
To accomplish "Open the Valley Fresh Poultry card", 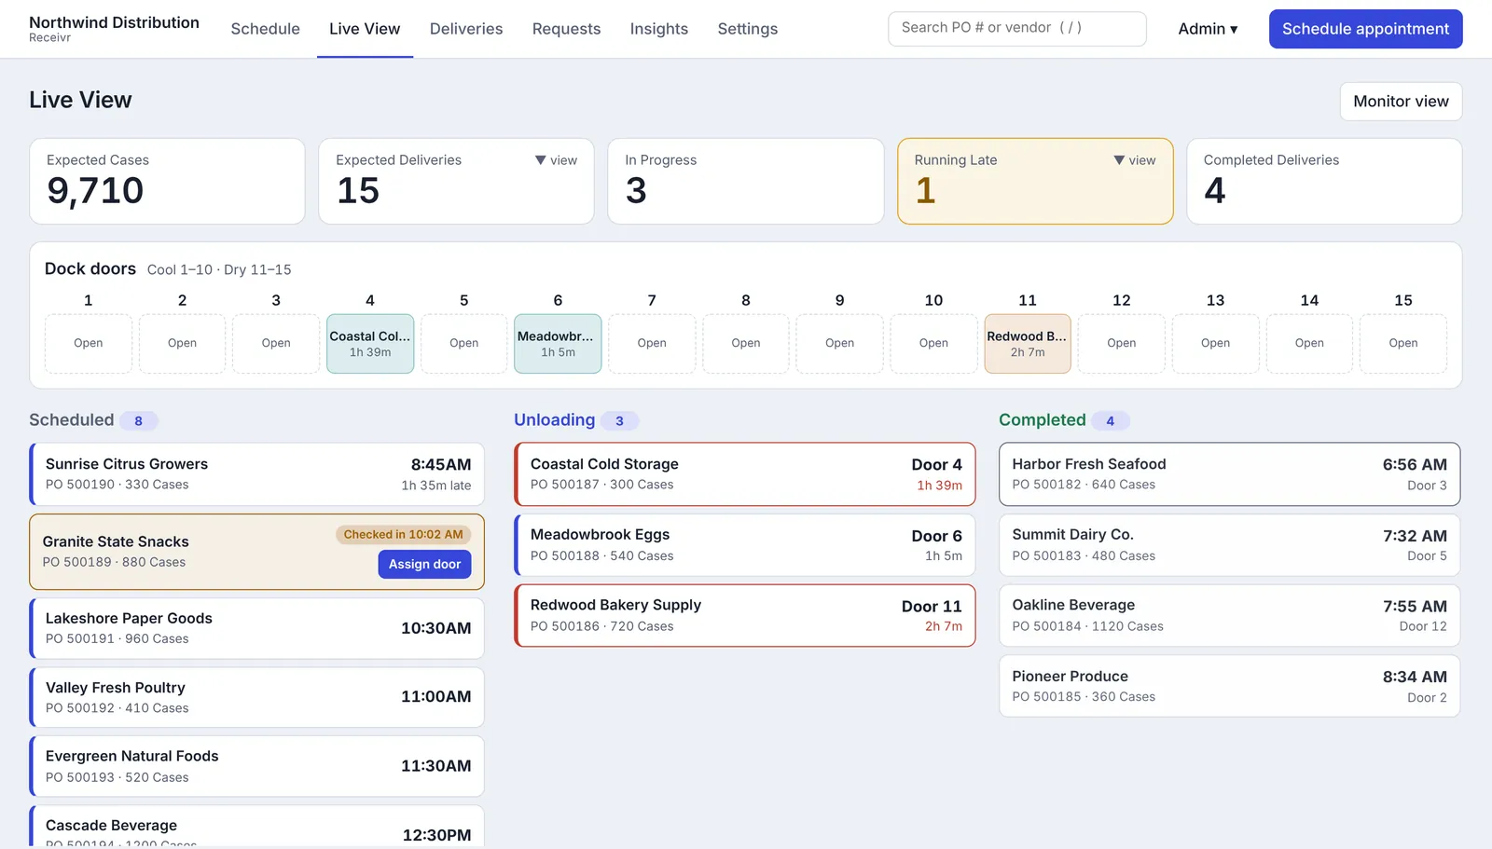I will (256, 697).
